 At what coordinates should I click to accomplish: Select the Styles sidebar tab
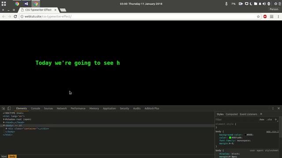point(220,114)
